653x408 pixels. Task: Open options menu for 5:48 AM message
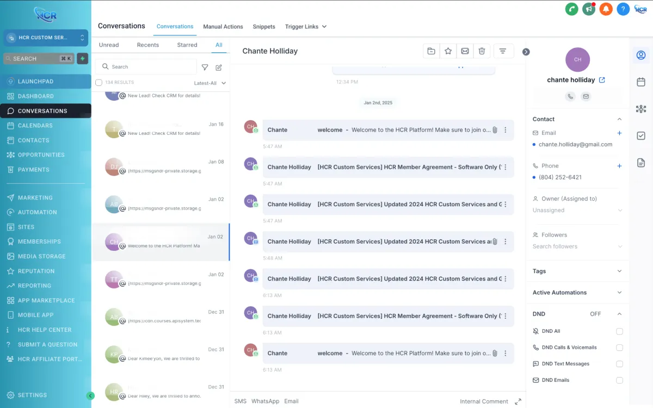tap(506, 242)
